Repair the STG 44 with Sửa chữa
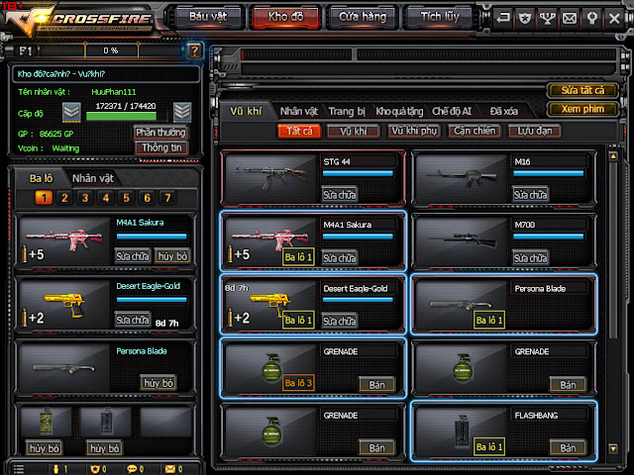 (339, 195)
